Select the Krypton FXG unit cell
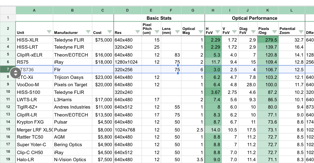This screenshot has width=314, height=163. click(x=34, y=122)
